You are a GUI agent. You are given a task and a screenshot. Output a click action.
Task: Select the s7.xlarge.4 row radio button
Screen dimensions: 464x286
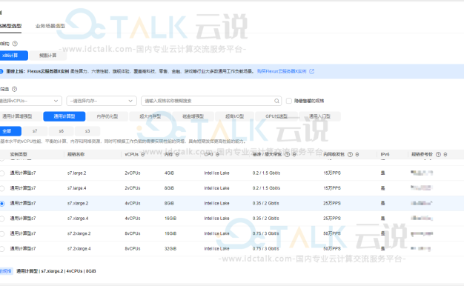coord(2,219)
